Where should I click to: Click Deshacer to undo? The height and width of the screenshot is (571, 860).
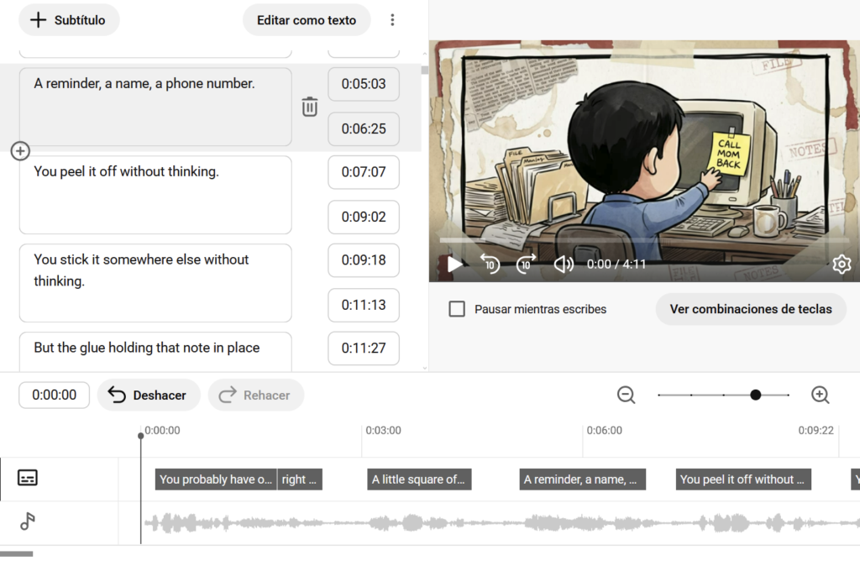tap(149, 395)
